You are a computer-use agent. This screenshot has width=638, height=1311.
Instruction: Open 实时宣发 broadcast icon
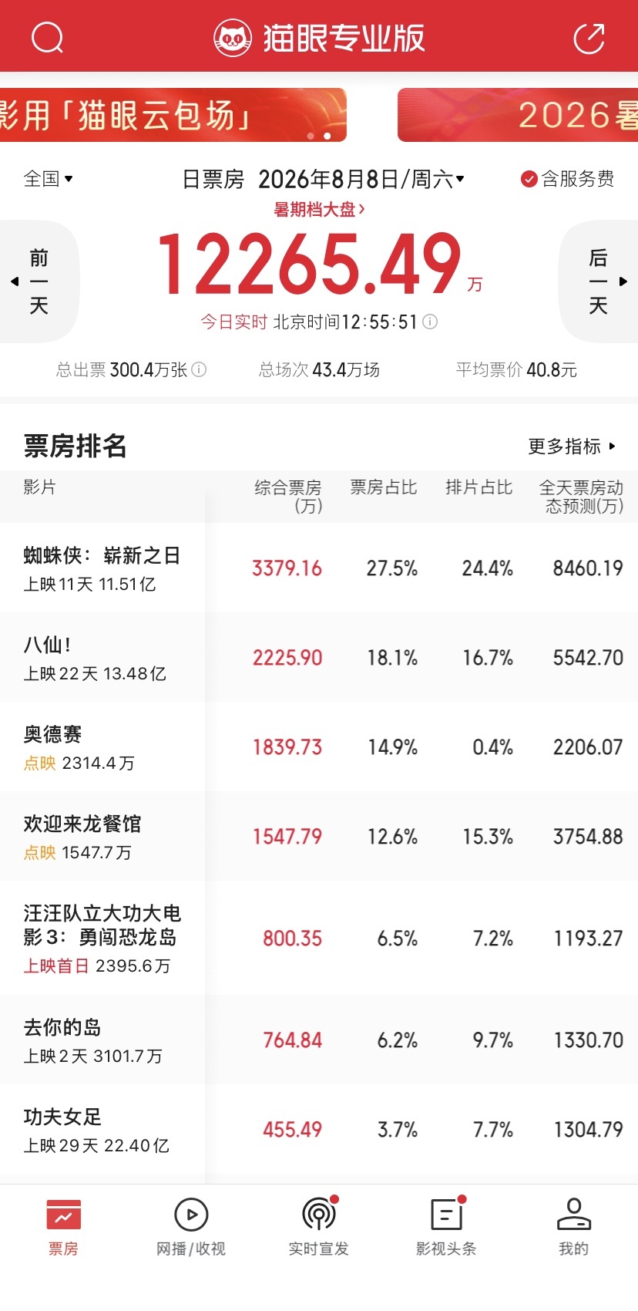pyautogui.click(x=319, y=1214)
